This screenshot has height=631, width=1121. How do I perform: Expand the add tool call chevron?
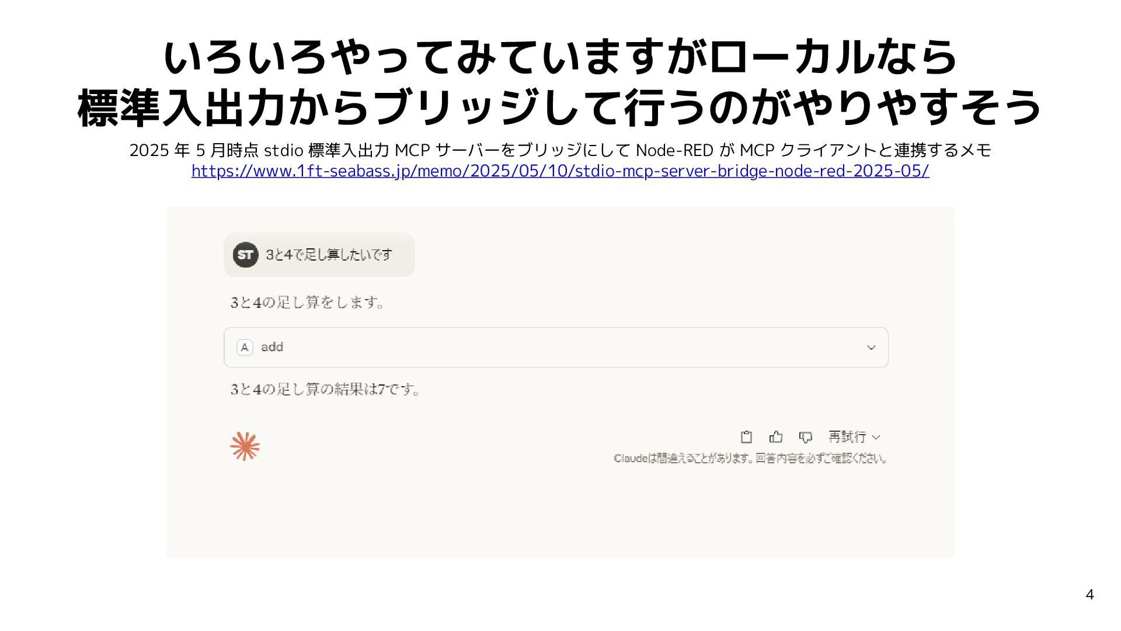coord(871,348)
